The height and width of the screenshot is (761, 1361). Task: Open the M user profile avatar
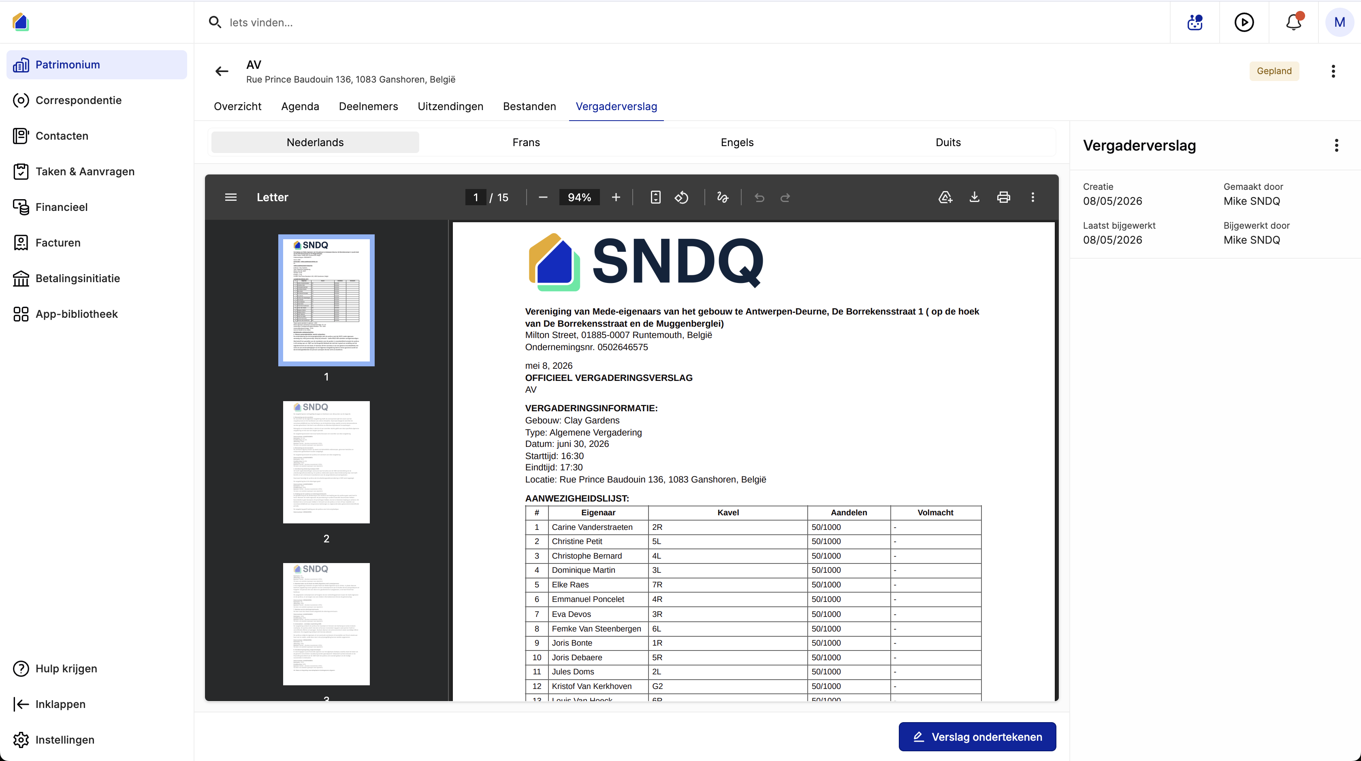pos(1340,22)
